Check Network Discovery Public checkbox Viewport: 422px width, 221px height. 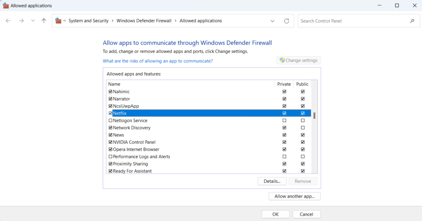pos(302,128)
